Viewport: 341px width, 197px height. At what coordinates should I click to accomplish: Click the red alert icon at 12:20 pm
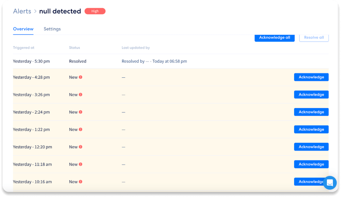pyautogui.click(x=81, y=147)
